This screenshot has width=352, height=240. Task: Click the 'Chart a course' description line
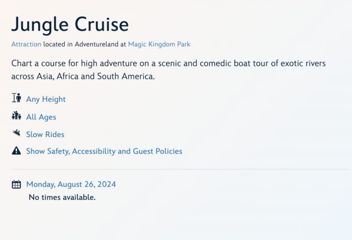pyautogui.click(x=168, y=64)
